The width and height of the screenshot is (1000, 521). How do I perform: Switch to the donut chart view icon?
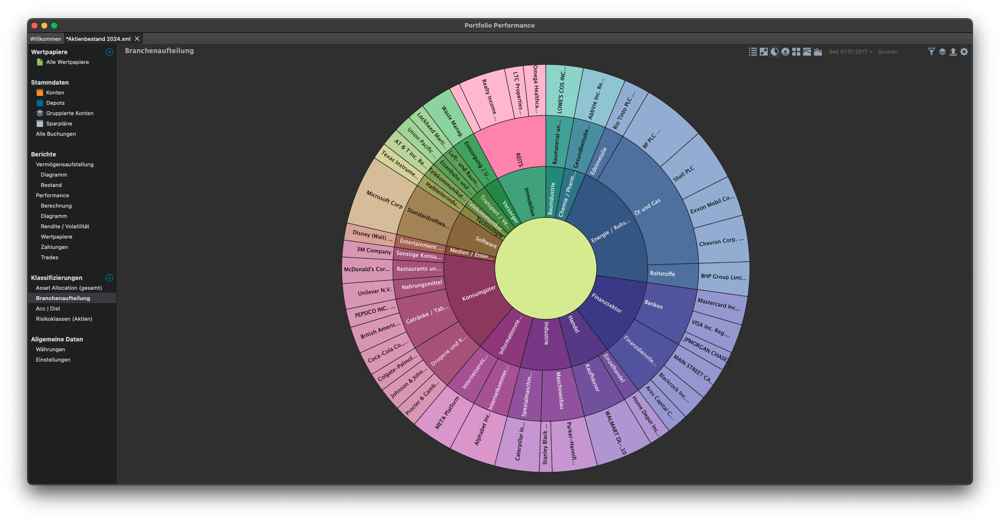[785, 52]
